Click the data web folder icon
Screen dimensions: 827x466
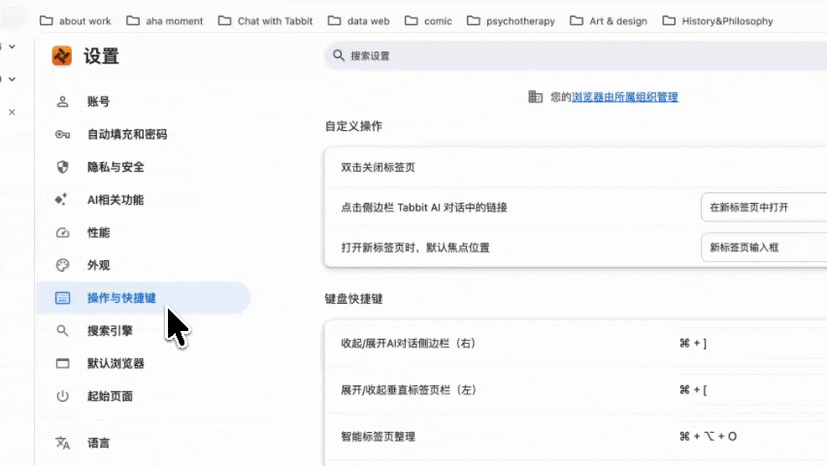pyautogui.click(x=334, y=20)
